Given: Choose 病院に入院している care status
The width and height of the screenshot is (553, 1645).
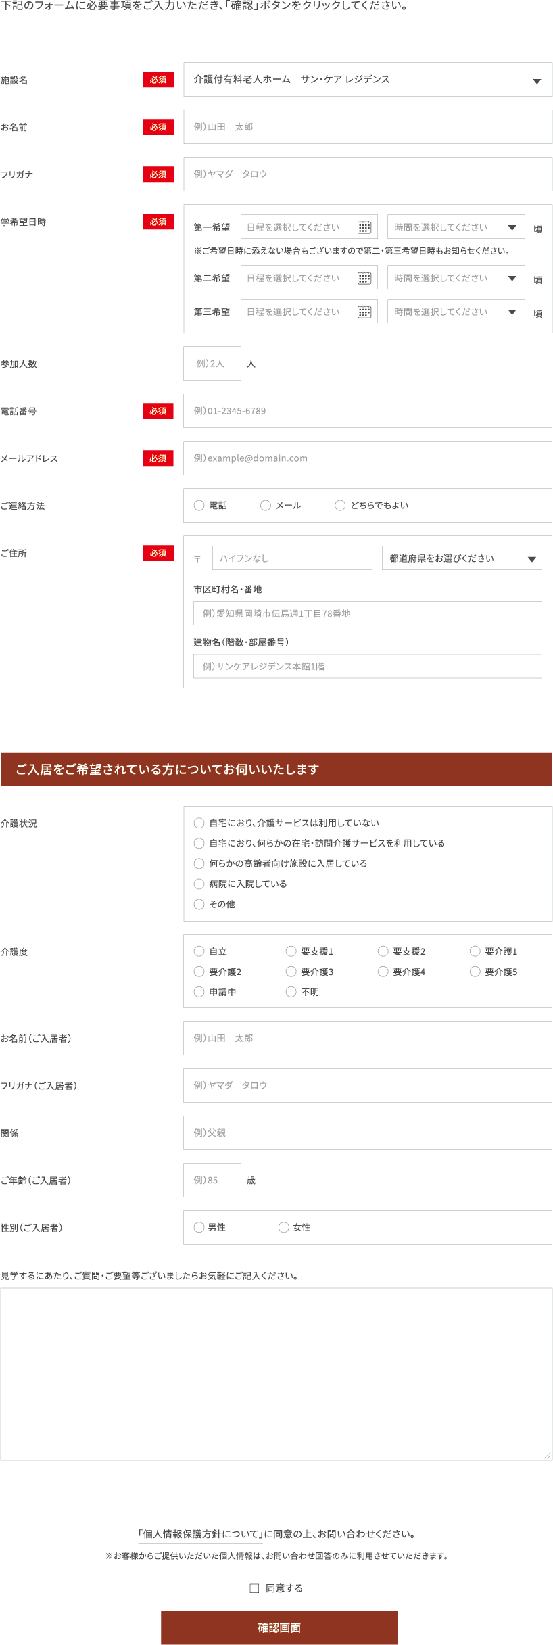Looking at the screenshot, I should (199, 884).
